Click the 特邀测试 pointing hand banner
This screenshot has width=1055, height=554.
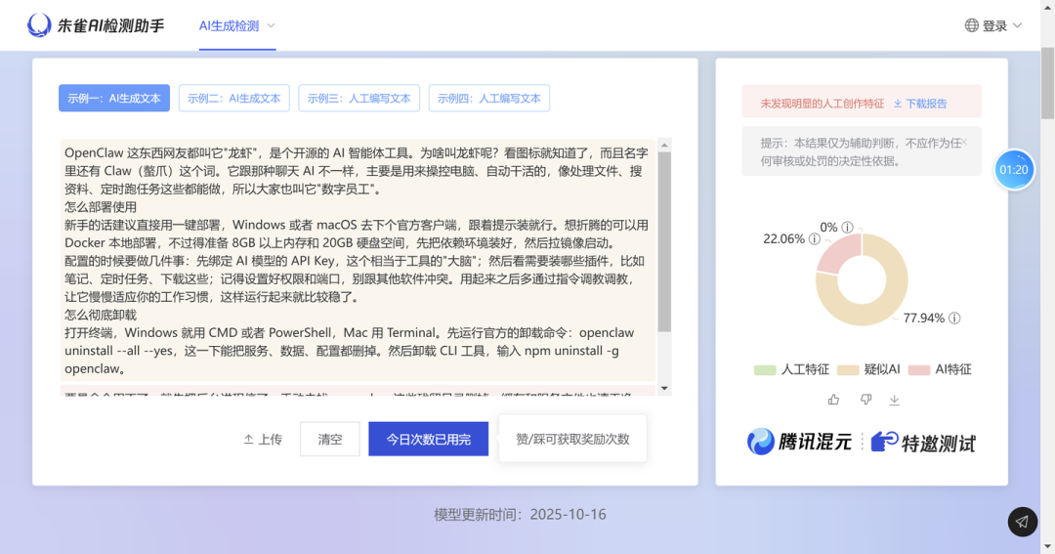(x=923, y=443)
